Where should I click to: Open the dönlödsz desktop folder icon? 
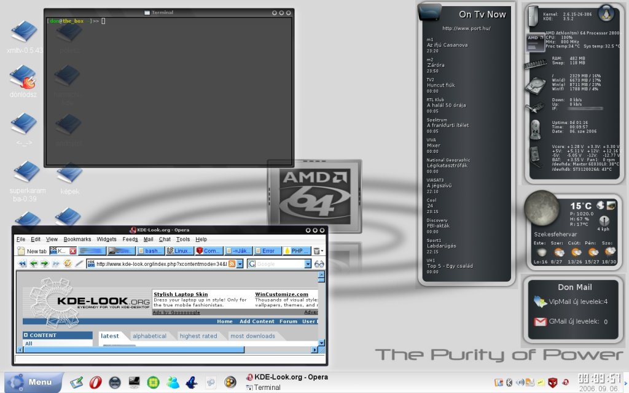coord(23,77)
